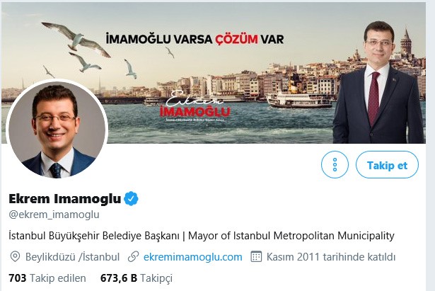This screenshot has width=435, height=291.
Task: Click the calendar joined-date icon
Action: [x=256, y=257]
